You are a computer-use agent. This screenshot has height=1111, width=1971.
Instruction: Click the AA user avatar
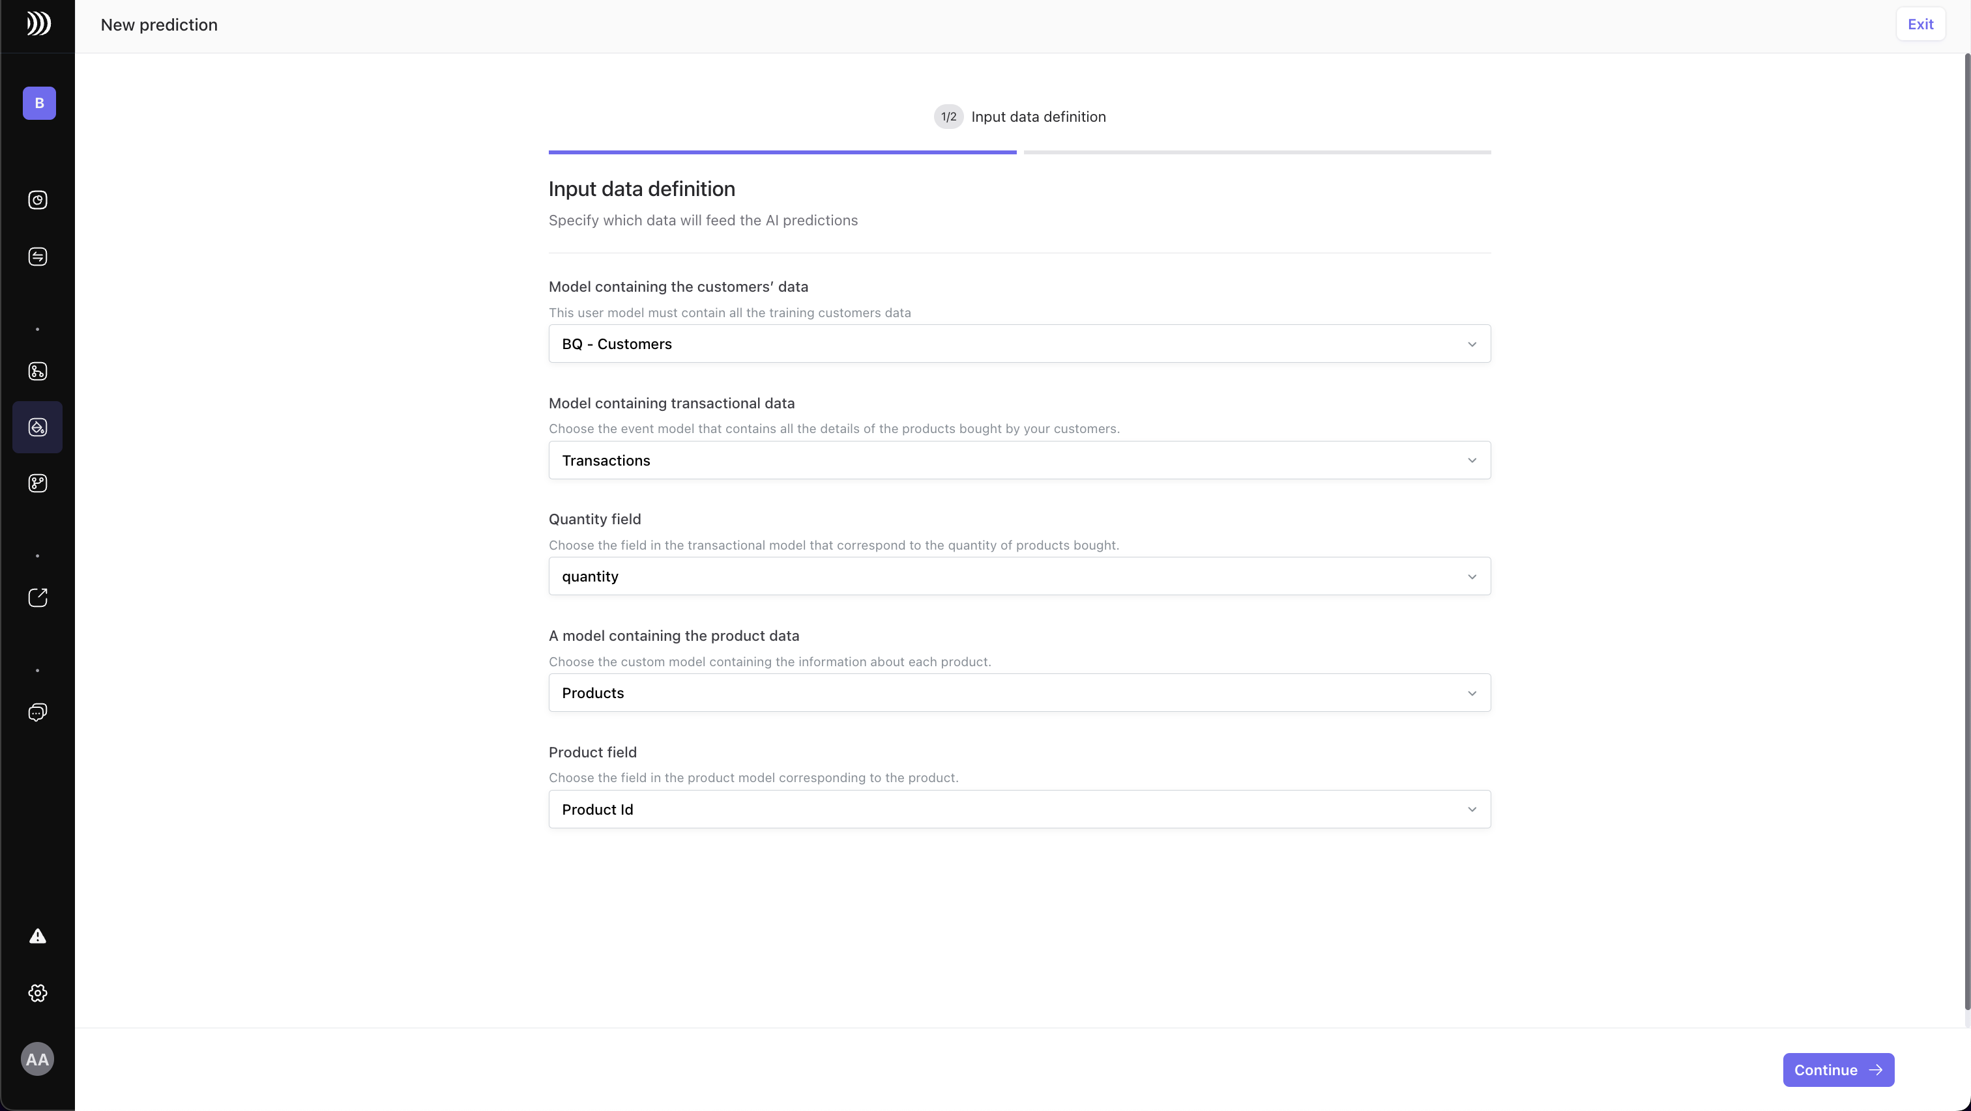pos(38,1059)
